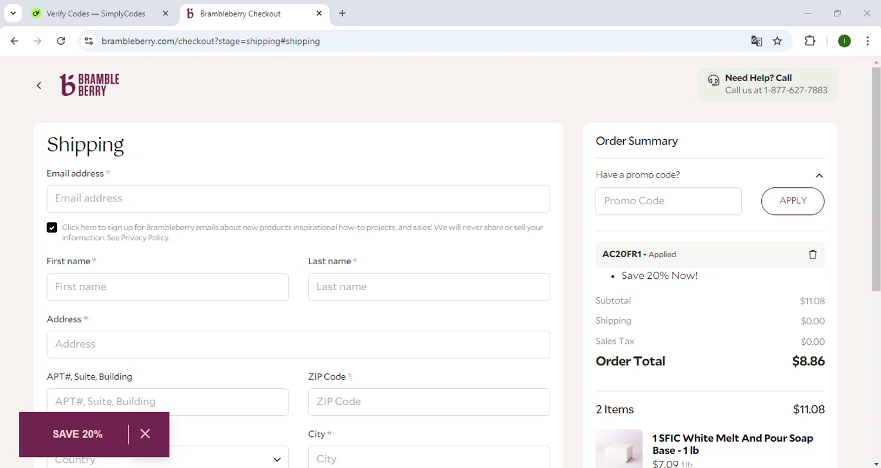Click the page vertical scrollbar
This screenshot has width=881, height=468.
876,180
